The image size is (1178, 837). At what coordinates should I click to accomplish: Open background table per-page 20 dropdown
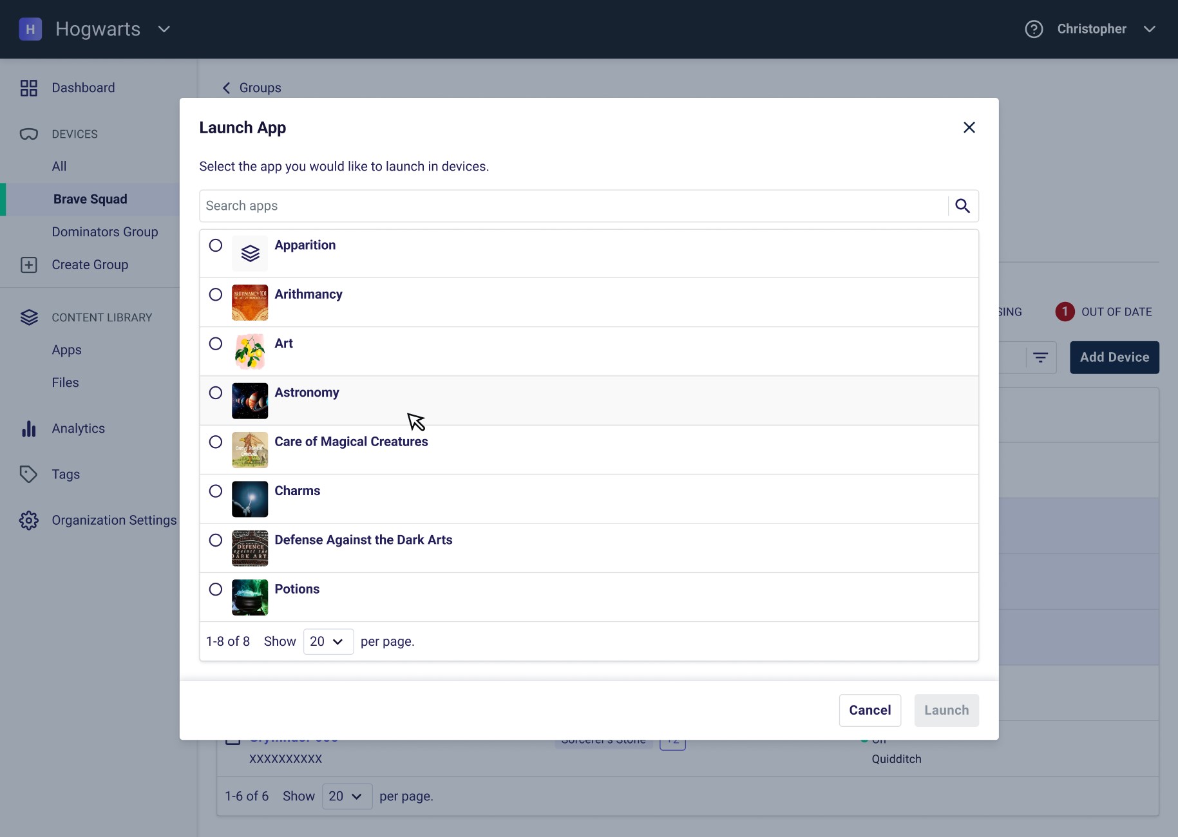coord(347,796)
